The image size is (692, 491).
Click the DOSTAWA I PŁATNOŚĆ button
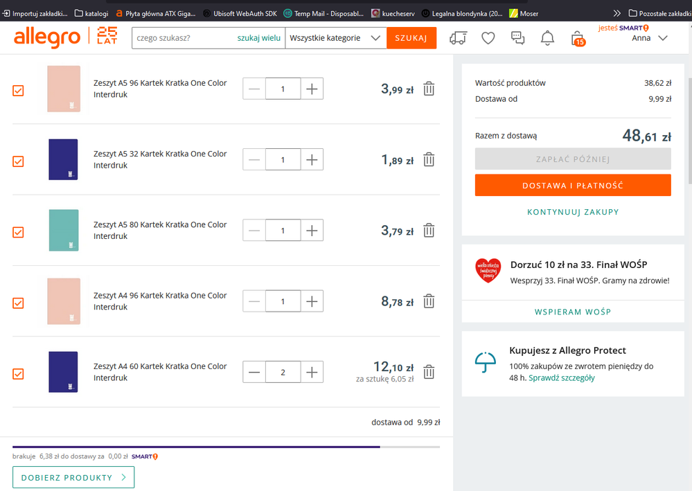(x=573, y=186)
